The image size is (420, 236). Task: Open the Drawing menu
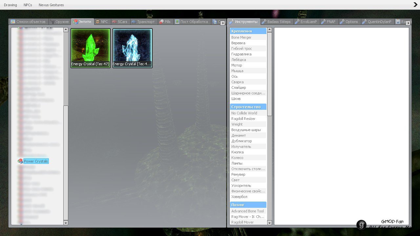[10, 5]
